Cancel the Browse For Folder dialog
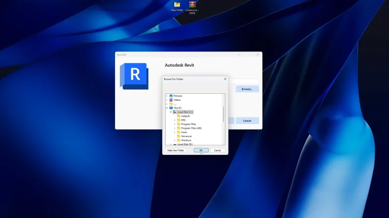The width and height of the screenshot is (389, 218). (x=217, y=150)
